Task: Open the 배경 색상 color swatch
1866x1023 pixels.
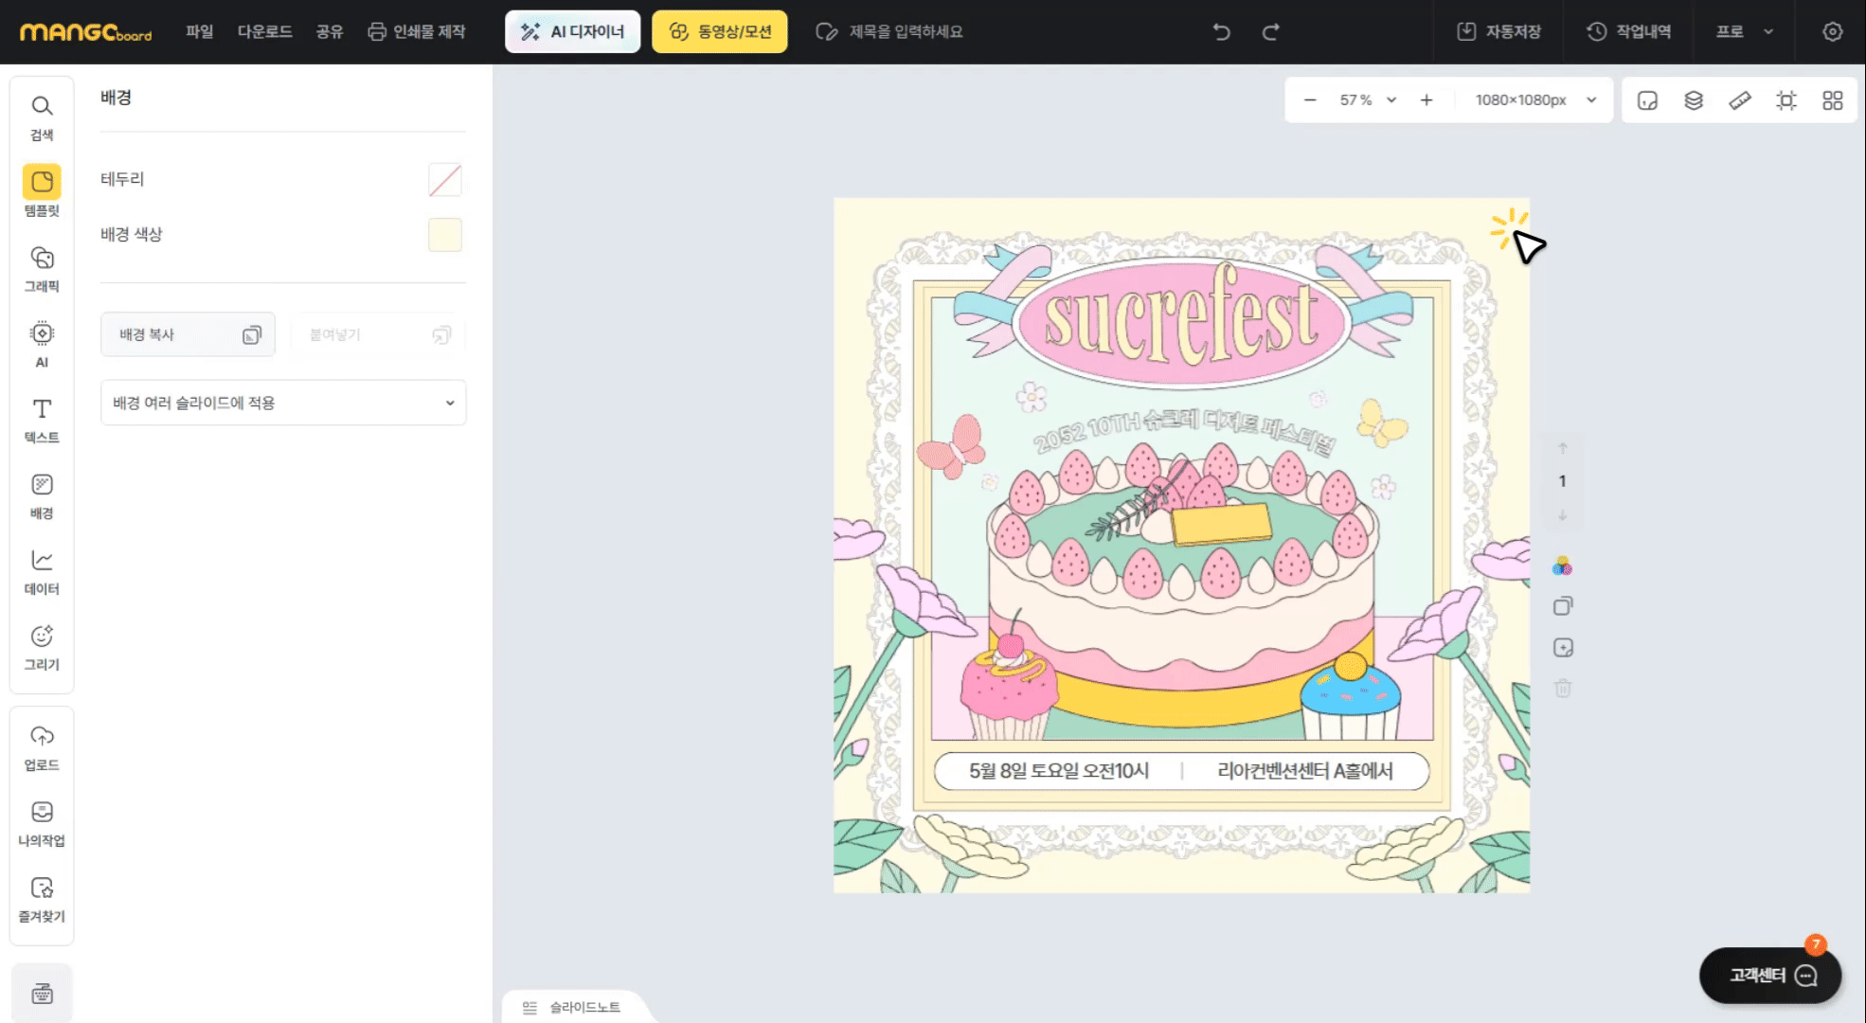Action: coord(444,235)
